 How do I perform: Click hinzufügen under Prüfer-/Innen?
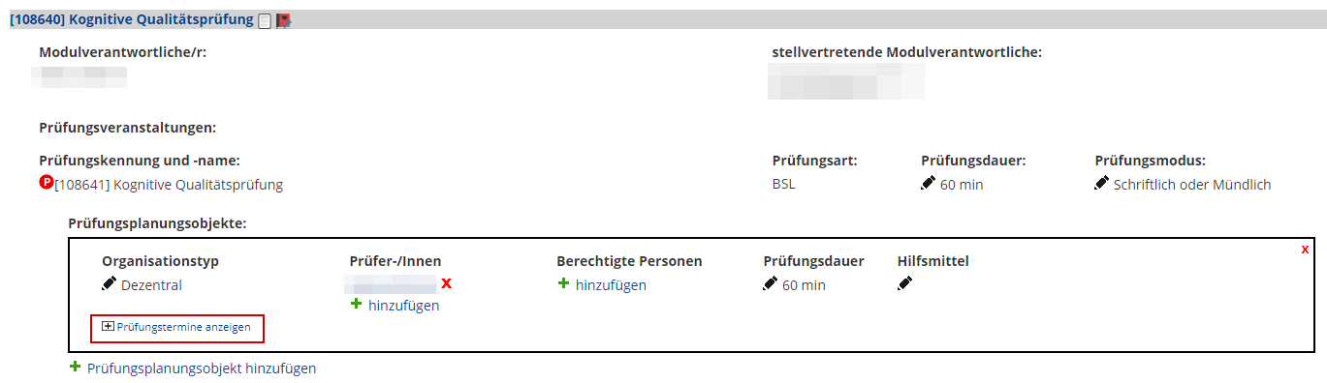pyautogui.click(x=395, y=306)
